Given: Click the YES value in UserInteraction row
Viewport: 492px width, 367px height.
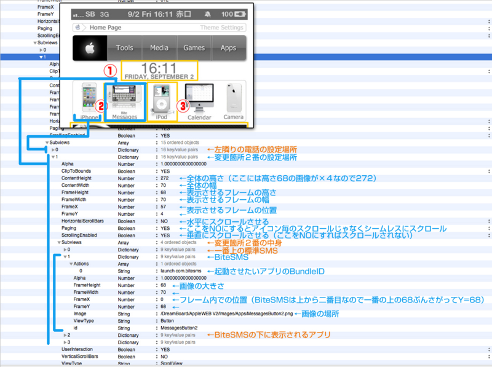Looking at the screenshot, I should pos(165,349).
